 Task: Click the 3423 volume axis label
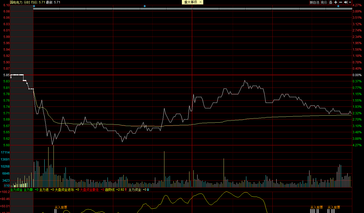coord(6,180)
